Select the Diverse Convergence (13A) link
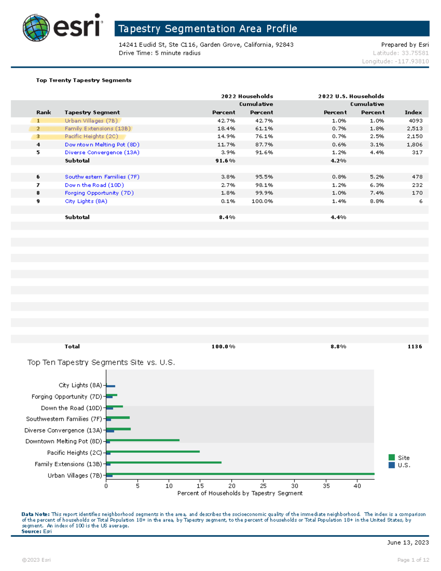This screenshot has width=441, height=571. tap(102, 153)
